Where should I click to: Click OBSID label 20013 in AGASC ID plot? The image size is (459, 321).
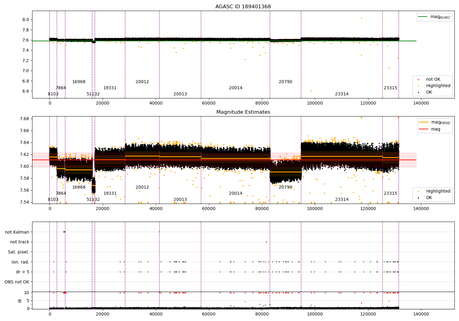pyautogui.click(x=180, y=94)
